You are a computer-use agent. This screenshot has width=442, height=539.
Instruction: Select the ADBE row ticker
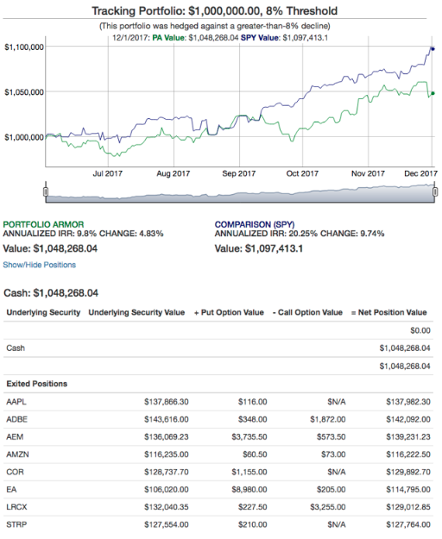click(17, 419)
